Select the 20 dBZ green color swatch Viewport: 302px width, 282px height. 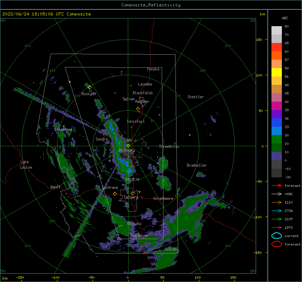coord(276,139)
